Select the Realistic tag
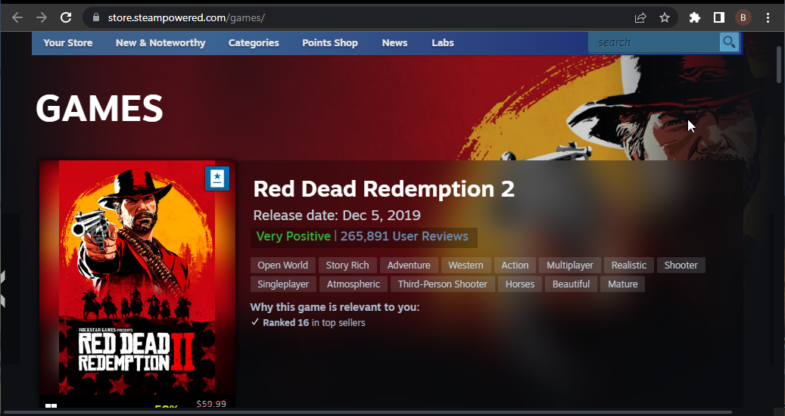This screenshot has height=416, width=785. pos(629,265)
